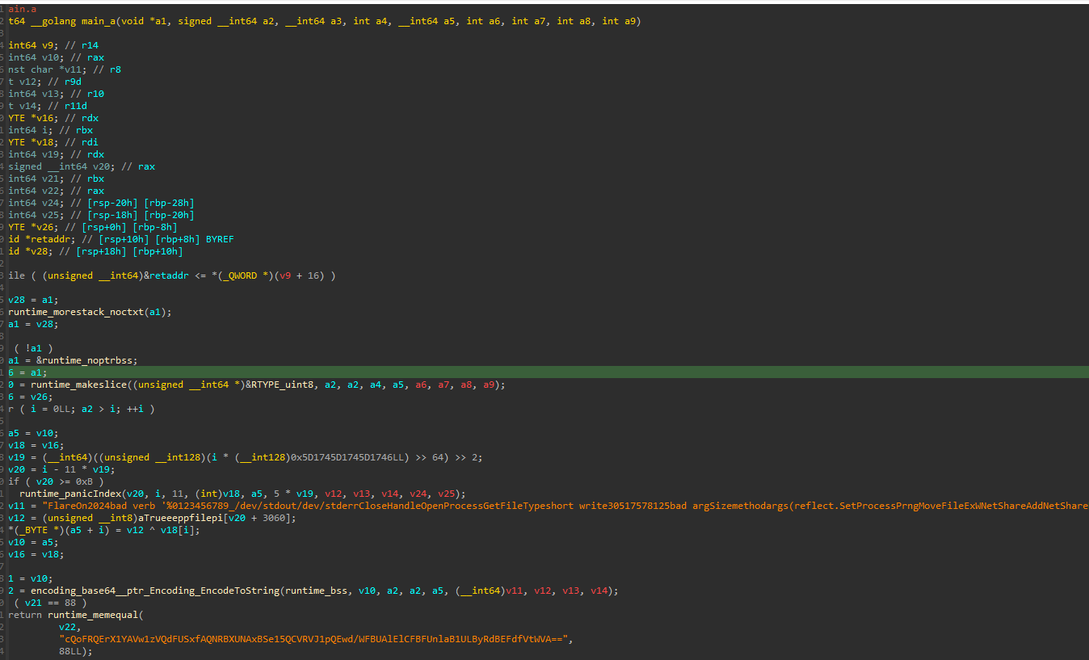Click the main_a function name

click(101, 20)
